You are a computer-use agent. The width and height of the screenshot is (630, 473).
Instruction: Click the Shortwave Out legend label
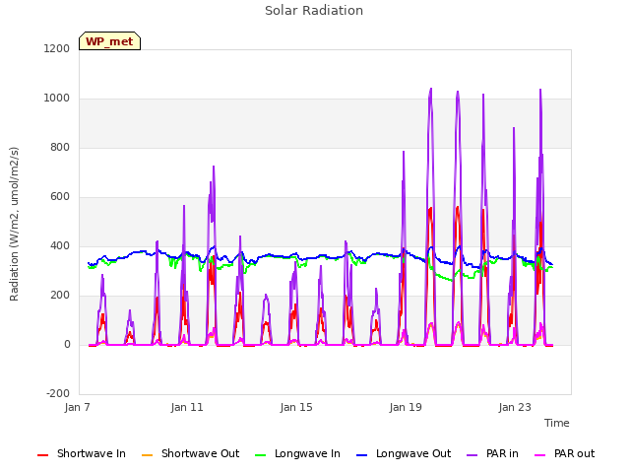tap(200, 453)
